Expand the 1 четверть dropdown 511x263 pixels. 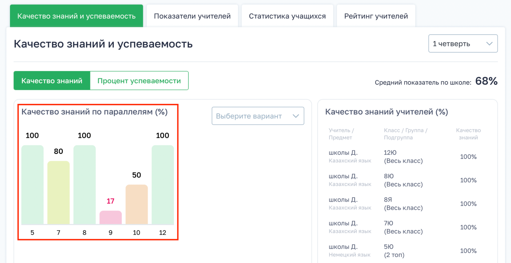tap(462, 44)
